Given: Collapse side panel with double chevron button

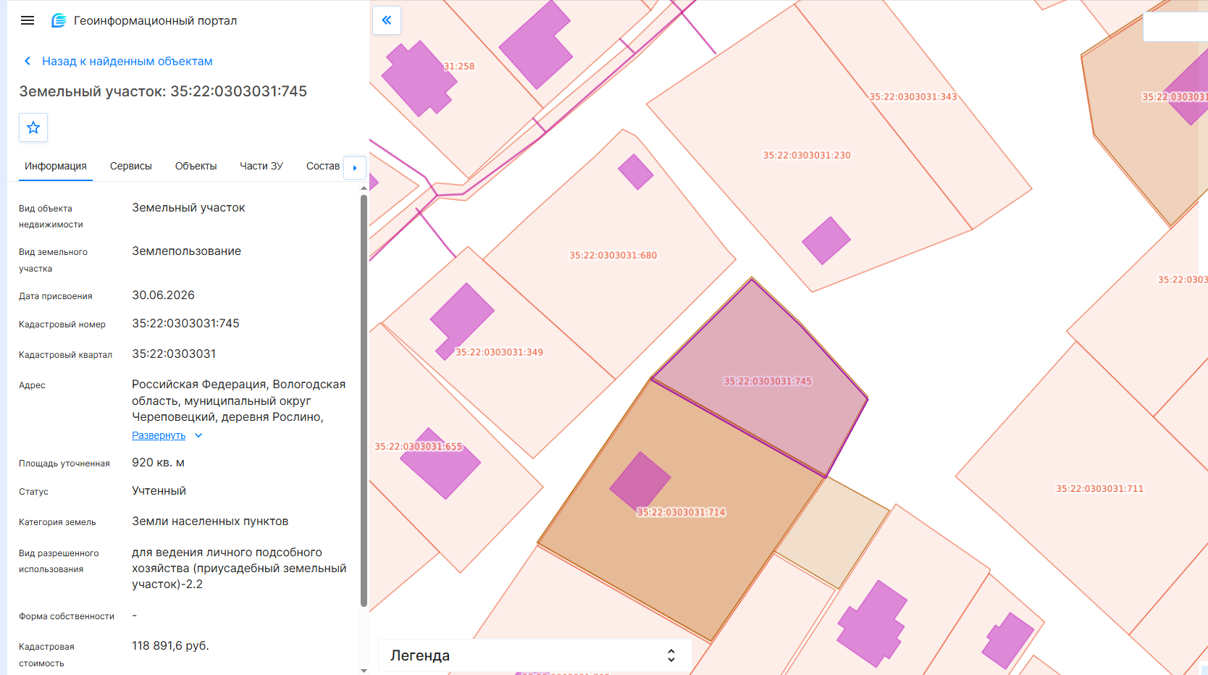Looking at the screenshot, I should [x=387, y=20].
